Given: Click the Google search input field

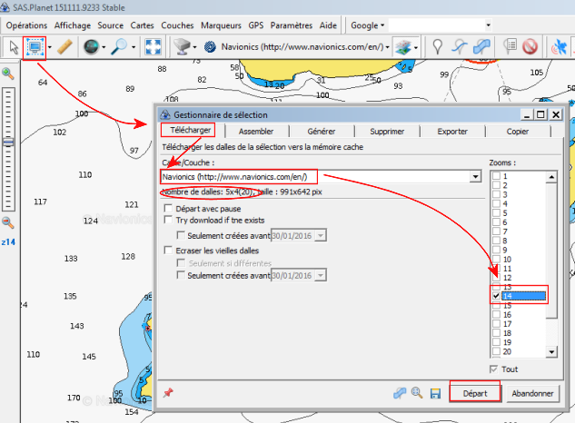Looking at the screenshot, I should tap(436, 25).
